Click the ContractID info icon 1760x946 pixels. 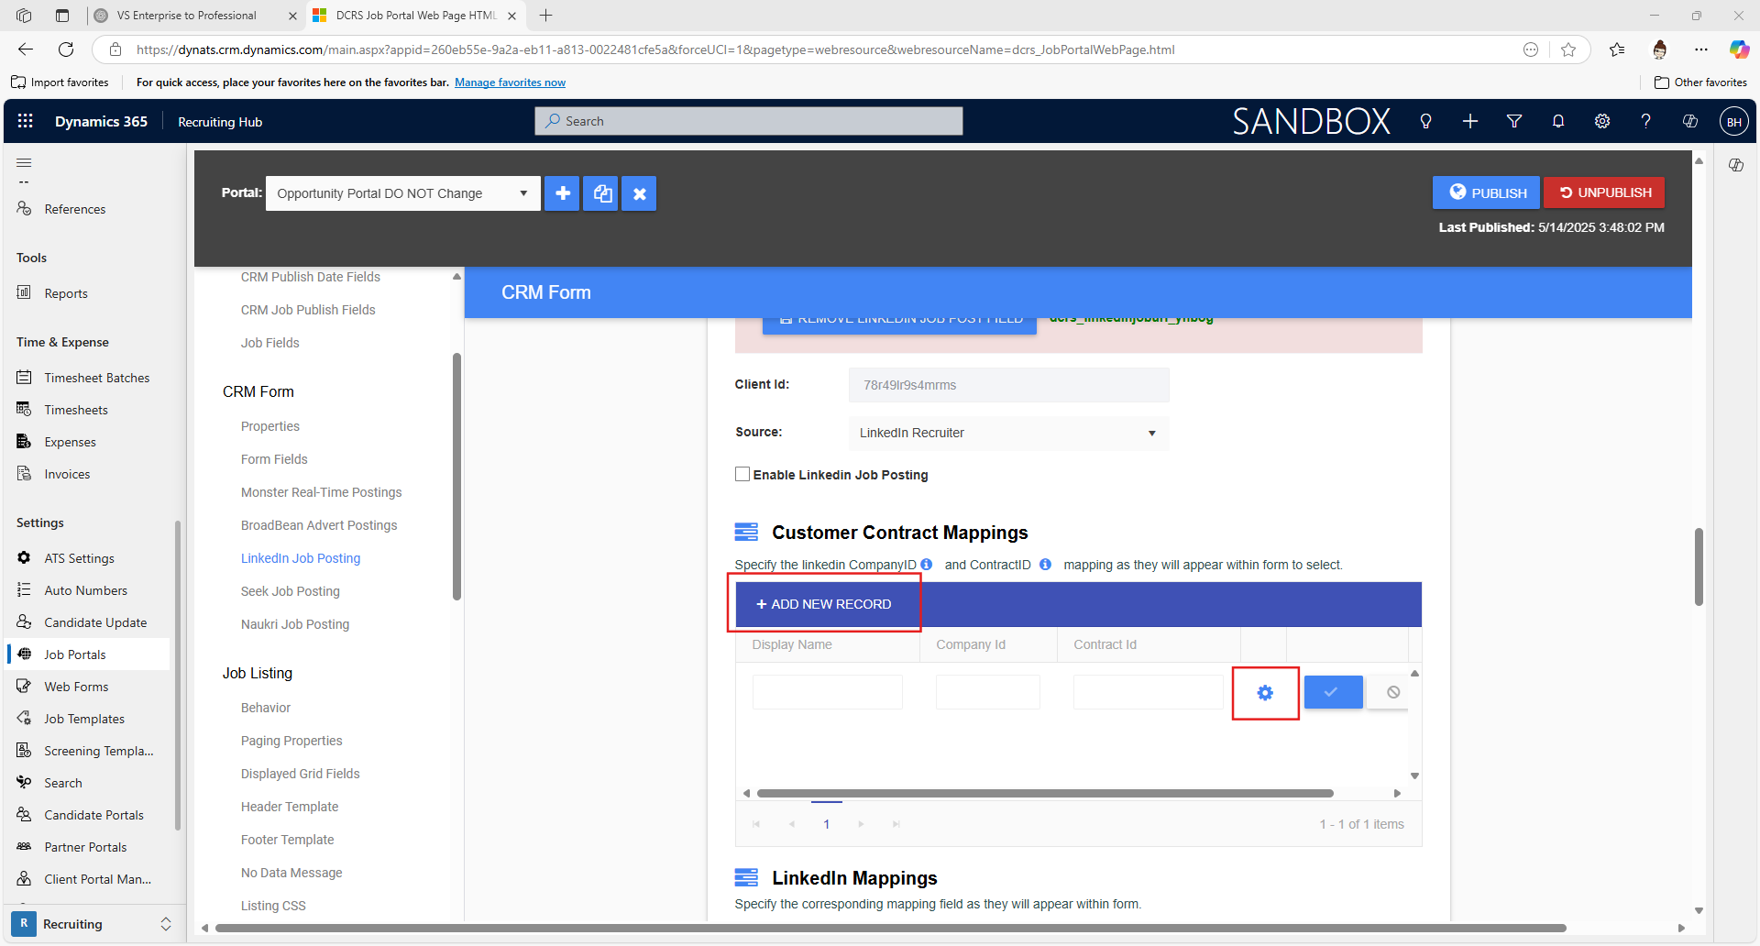coord(1045,565)
